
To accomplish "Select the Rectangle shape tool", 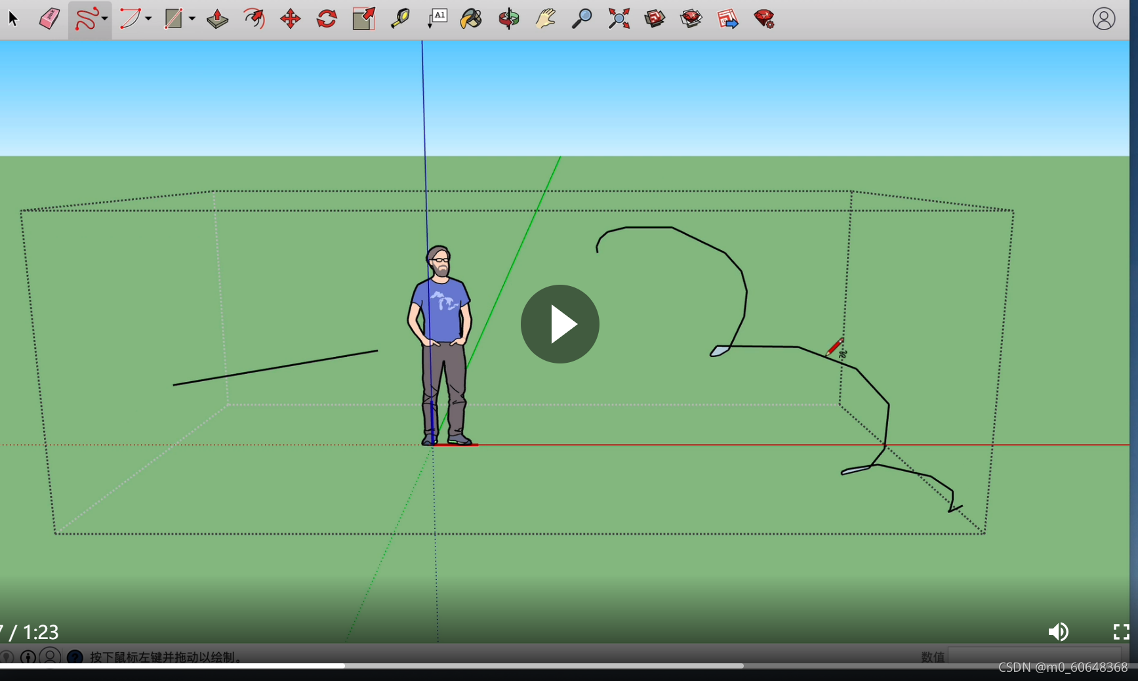I will (173, 18).
